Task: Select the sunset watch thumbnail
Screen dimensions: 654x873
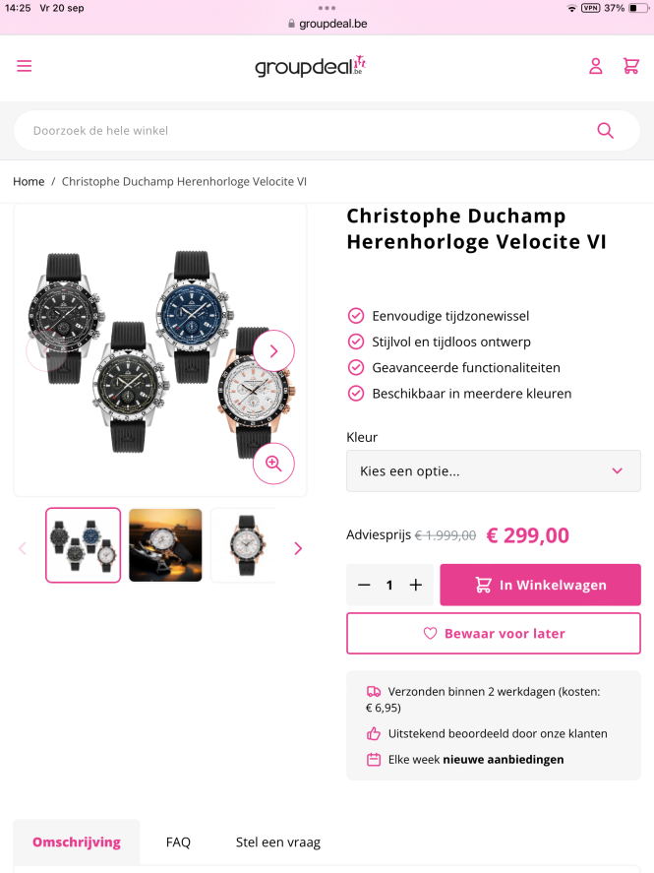Action: tap(165, 545)
